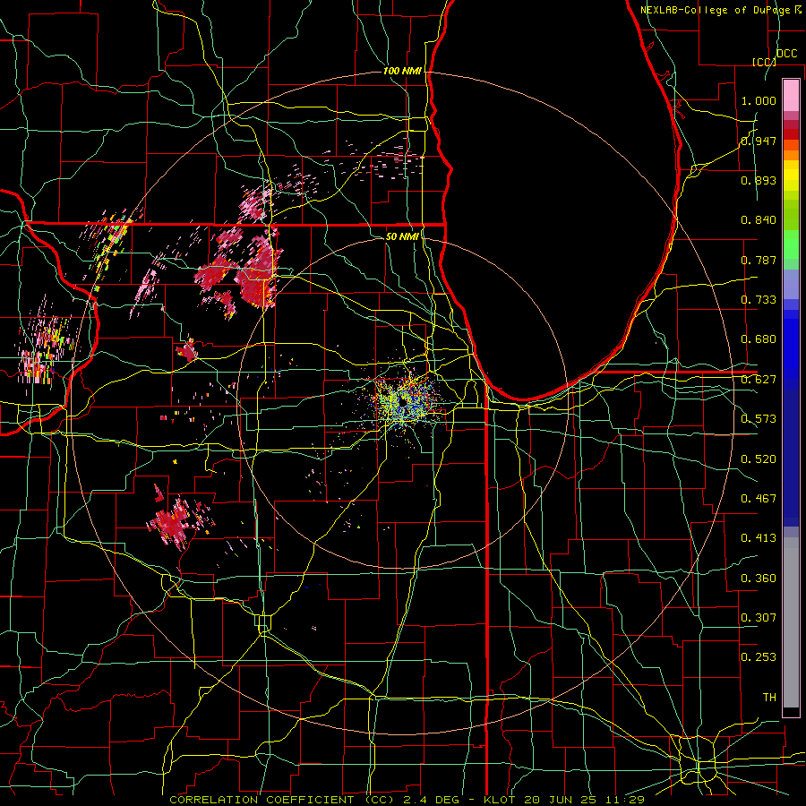Pick the bright green color bar segment
Screen dimensions: 806x806
click(x=791, y=244)
